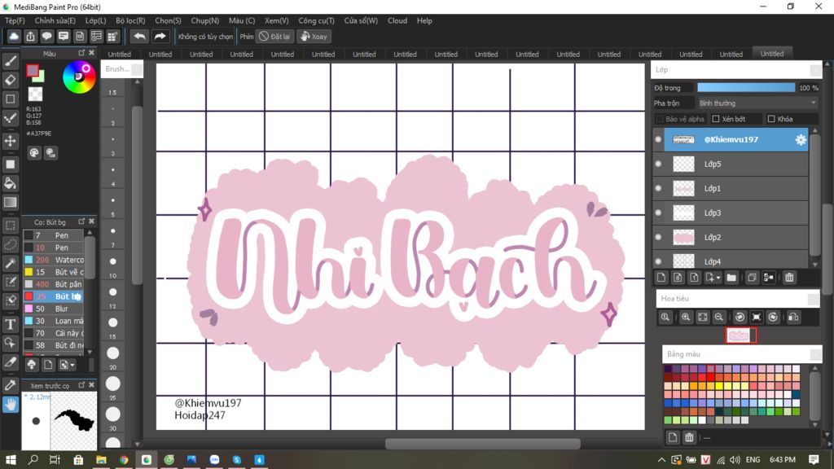Open the Bộ lọc(R) menu
834x469 pixels.
click(130, 20)
